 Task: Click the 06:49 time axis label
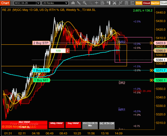pos(49,133)
